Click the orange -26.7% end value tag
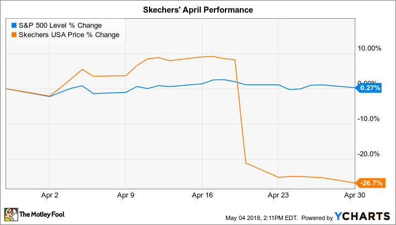 click(x=370, y=183)
